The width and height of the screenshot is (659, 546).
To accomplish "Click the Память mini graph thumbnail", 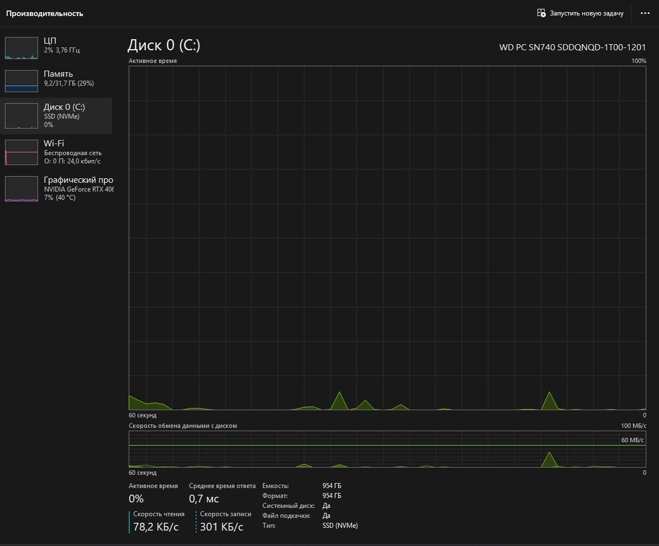I will pos(22,81).
